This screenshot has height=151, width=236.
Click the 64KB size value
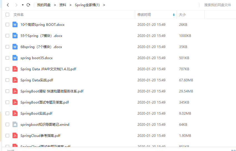click(x=183, y=125)
